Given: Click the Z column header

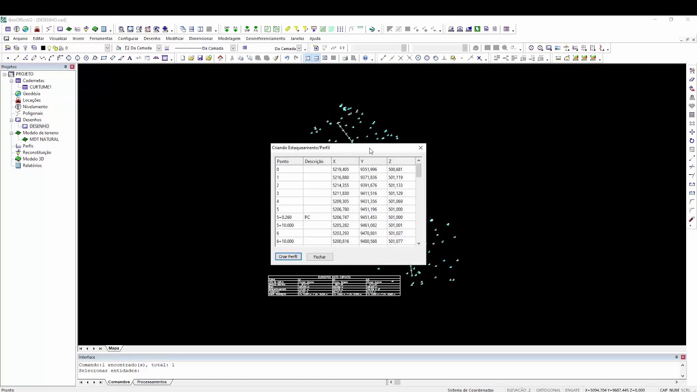Looking at the screenshot, I should (401, 161).
